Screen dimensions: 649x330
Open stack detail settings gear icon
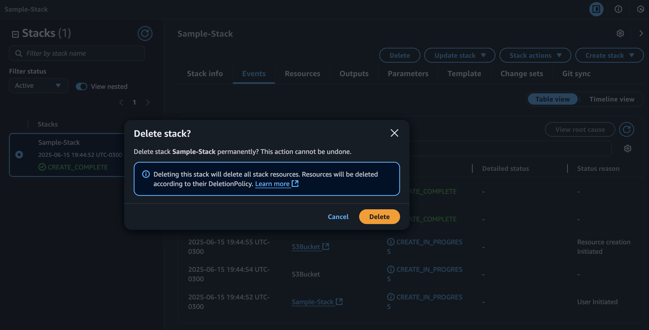tap(620, 33)
